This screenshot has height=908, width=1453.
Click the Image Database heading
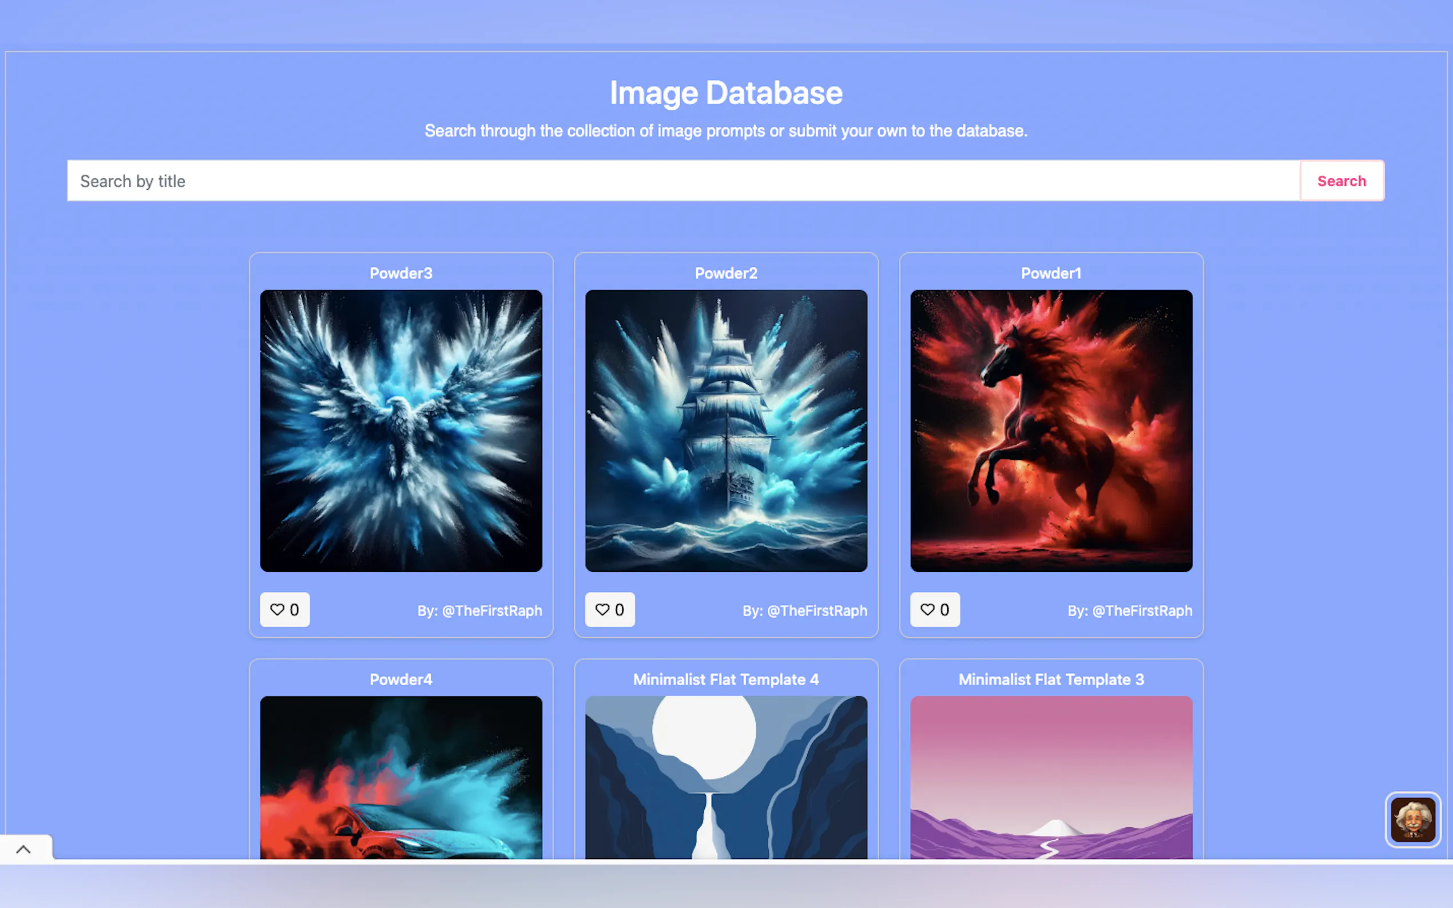[x=726, y=93]
